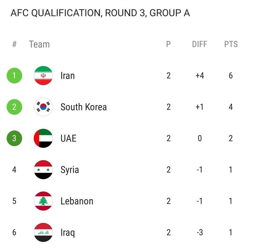Click the Iraq flag icon
The width and height of the screenshot is (256, 250).
(x=43, y=232)
